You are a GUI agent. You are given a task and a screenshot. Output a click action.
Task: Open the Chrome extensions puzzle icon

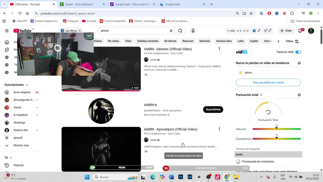292,13
